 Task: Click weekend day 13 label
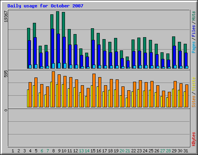pyautogui.click(x=81, y=151)
